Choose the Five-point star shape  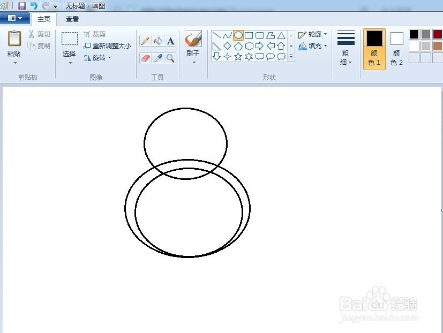238,57
